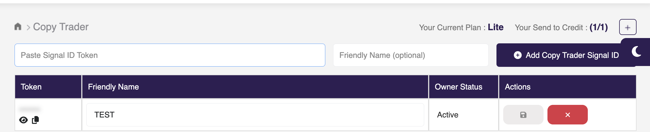
Task: Click the Owner Status column header
Action: (458, 87)
